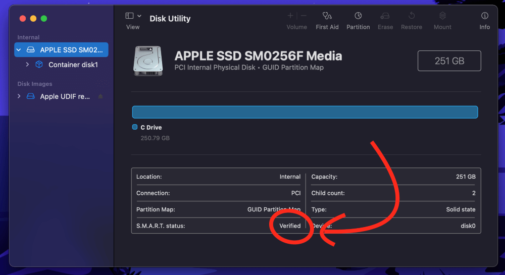Click the Child count value 2
The height and width of the screenshot is (275, 505).
(474, 193)
